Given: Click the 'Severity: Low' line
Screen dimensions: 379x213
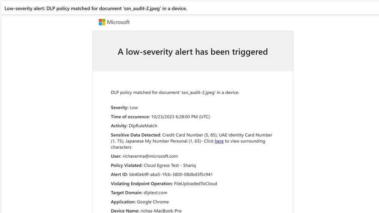Looking at the screenshot, I should [x=124, y=108].
